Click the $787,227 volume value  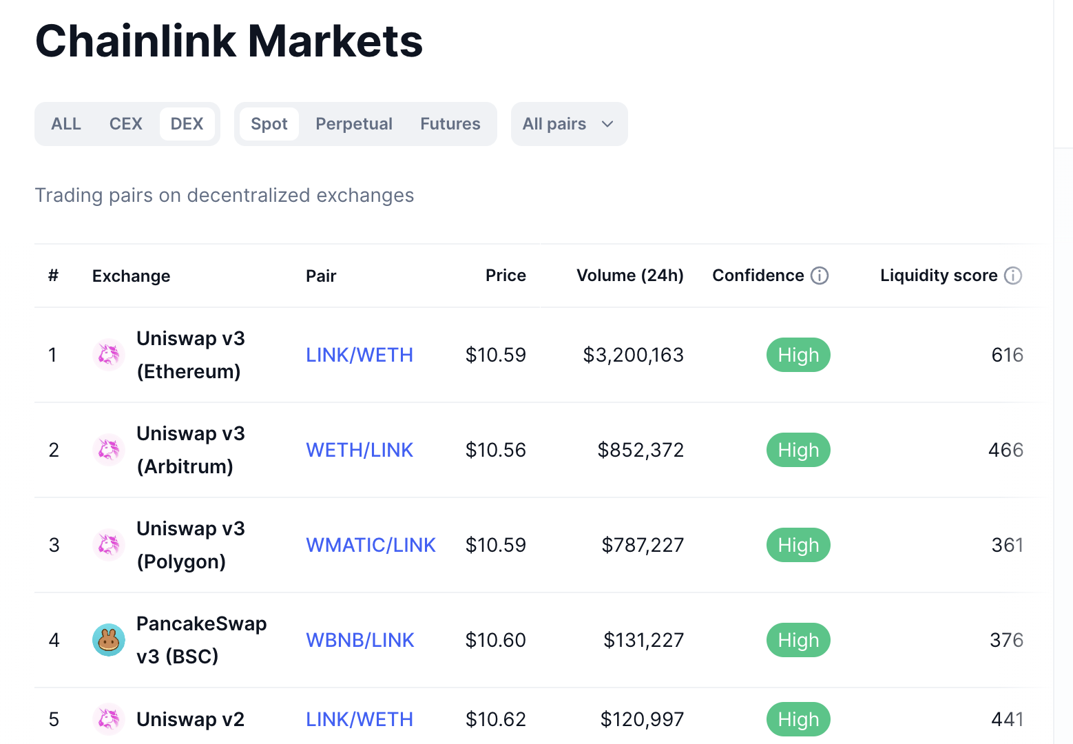643,545
